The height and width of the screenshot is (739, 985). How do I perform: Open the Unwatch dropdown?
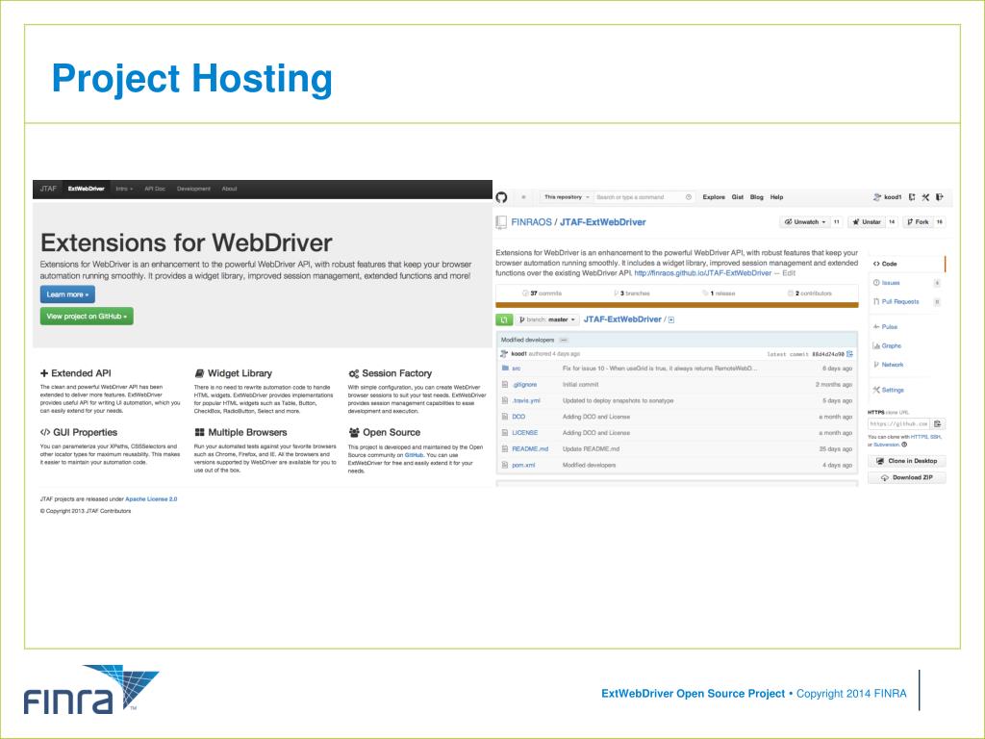(805, 222)
